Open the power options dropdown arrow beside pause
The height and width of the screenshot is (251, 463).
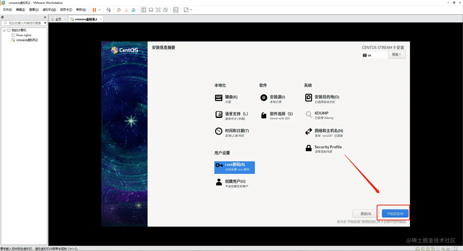[99, 10]
